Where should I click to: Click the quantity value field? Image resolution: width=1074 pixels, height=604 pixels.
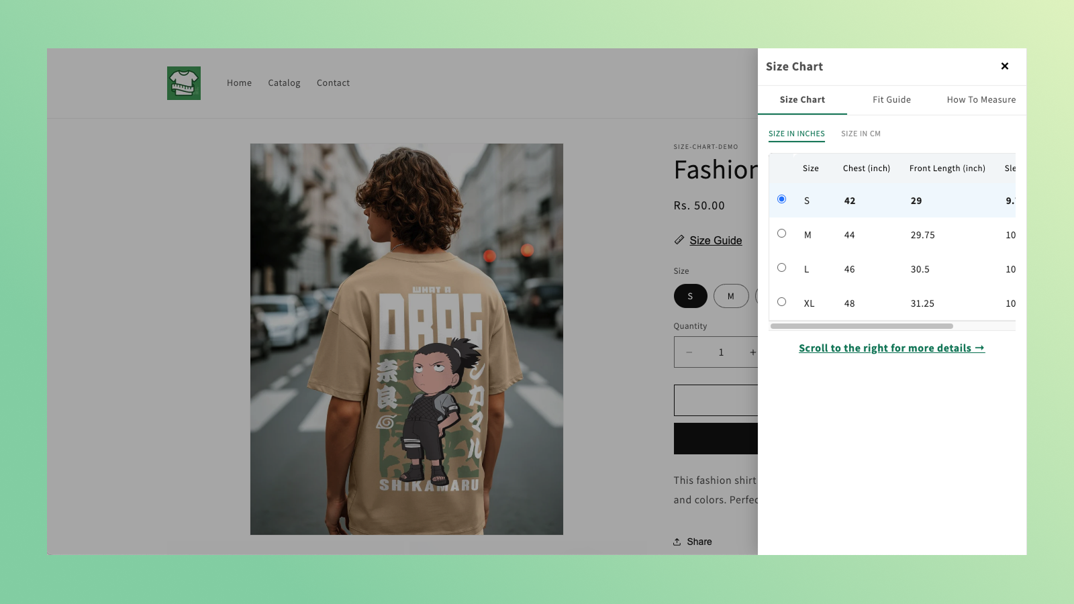coord(721,352)
